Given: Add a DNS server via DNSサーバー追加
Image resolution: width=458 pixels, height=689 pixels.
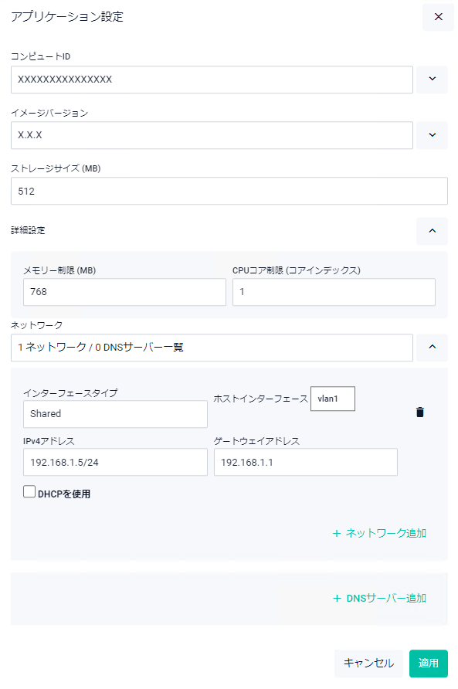Looking at the screenshot, I should [386, 599].
